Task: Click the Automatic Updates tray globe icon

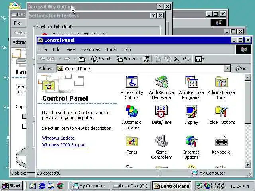Action: (207, 186)
